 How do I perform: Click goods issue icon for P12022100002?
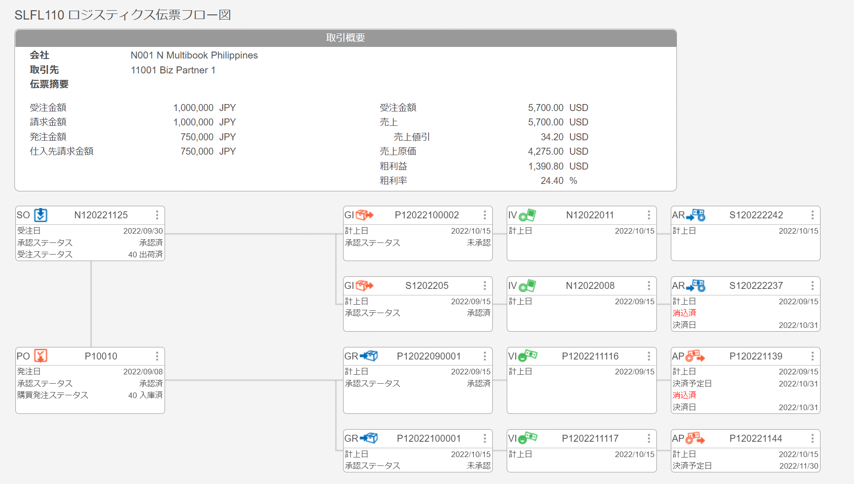click(x=364, y=215)
